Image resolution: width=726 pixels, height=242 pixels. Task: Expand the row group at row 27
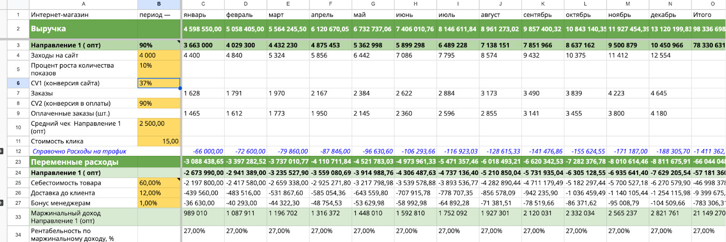coord(2,203)
